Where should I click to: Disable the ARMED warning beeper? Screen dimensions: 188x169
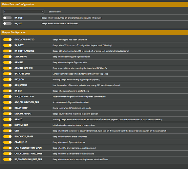[x=7, y=119]
